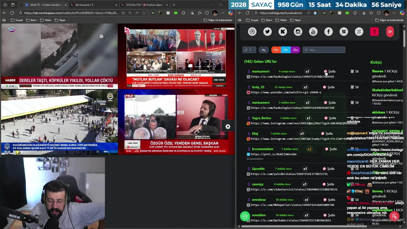Viewport: 407px width, 229px height.
Task: Open workspaces icon in Edge title bar
Action: point(5,5)
